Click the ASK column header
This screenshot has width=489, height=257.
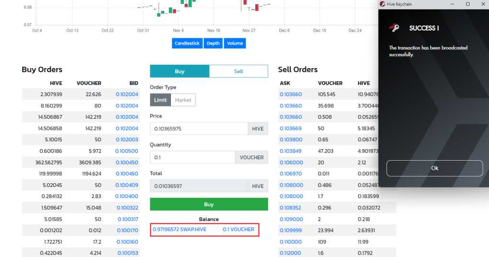285,83
